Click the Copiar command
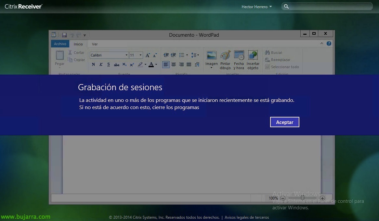The height and width of the screenshot is (221, 379). point(76,60)
